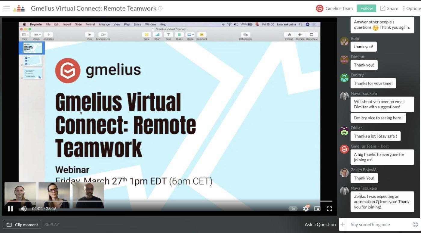Click the plus icon beside the chat box

coord(343,225)
